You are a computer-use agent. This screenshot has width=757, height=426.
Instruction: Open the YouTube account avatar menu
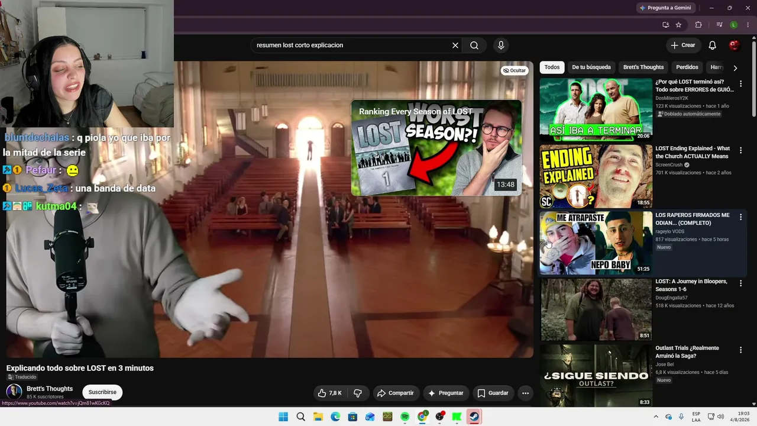734,46
